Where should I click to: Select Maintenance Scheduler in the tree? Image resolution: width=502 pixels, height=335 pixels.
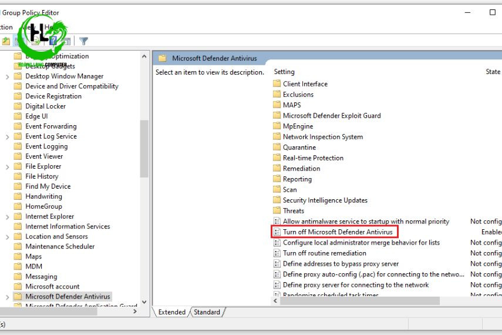point(60,246)
